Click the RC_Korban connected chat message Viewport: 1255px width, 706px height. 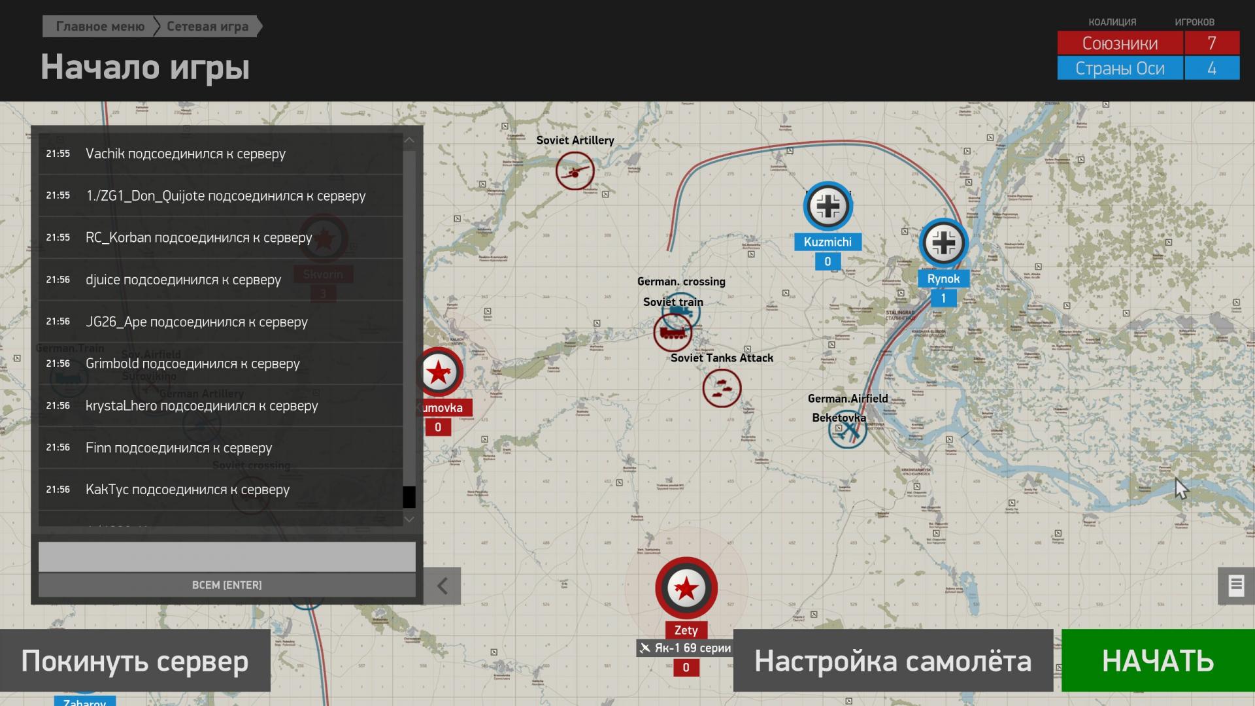point(220,237)
